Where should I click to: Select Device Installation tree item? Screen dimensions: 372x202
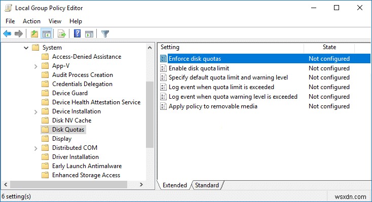[77, 111]
